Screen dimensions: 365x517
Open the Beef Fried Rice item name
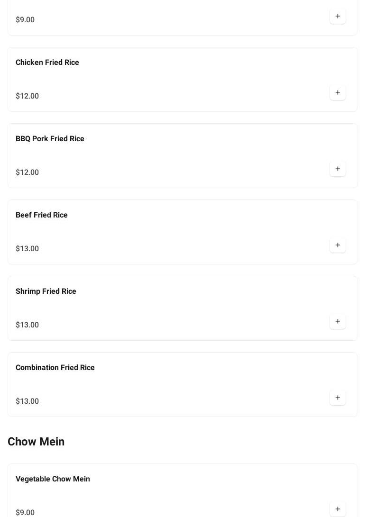point(42,215)
